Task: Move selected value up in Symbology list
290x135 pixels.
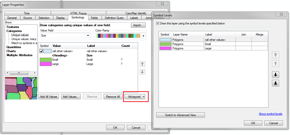Action: 143,64
